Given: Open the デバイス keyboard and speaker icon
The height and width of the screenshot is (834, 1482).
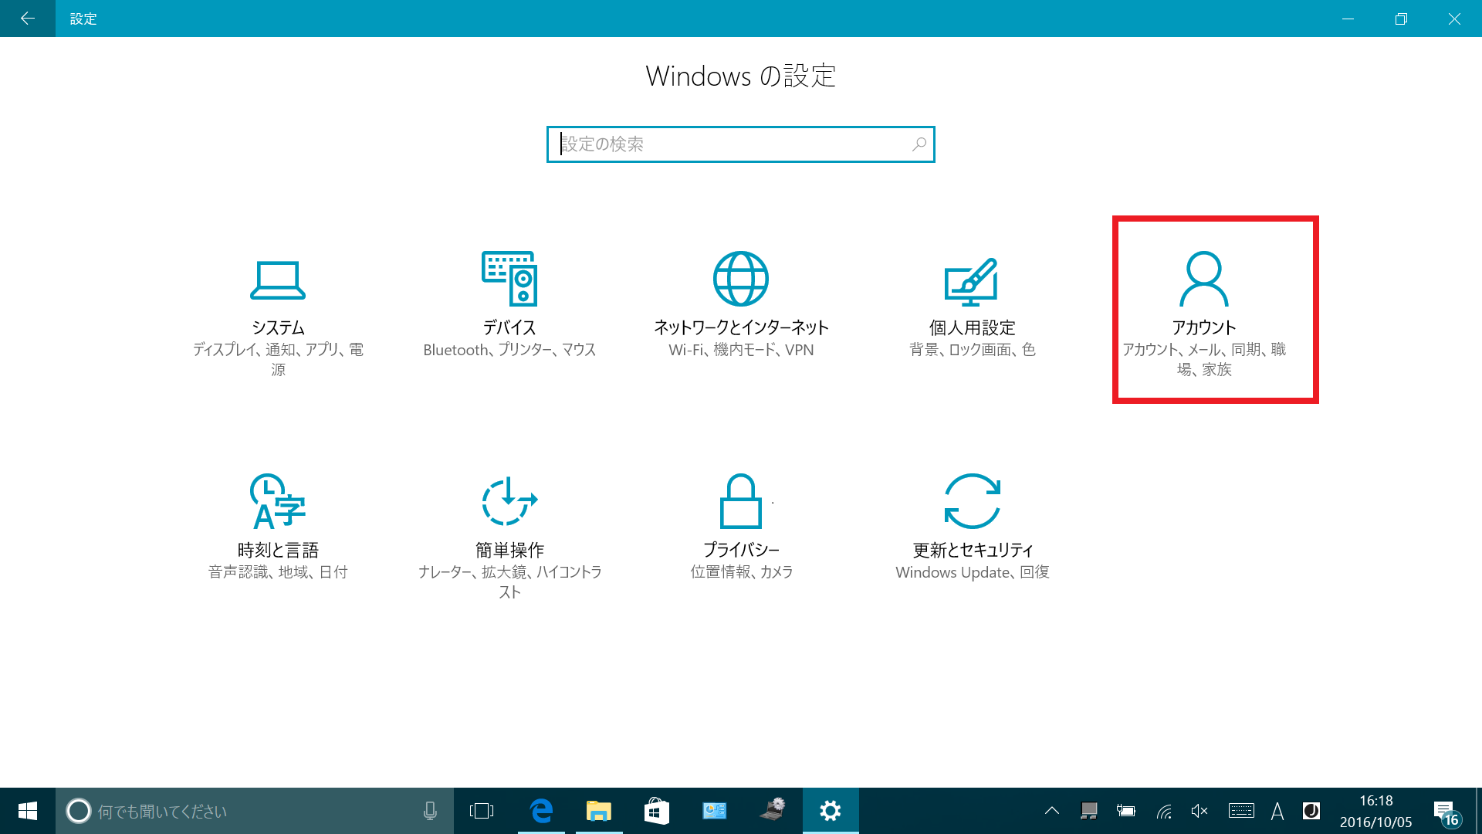Looking at the screenshot, I should 509,279.
